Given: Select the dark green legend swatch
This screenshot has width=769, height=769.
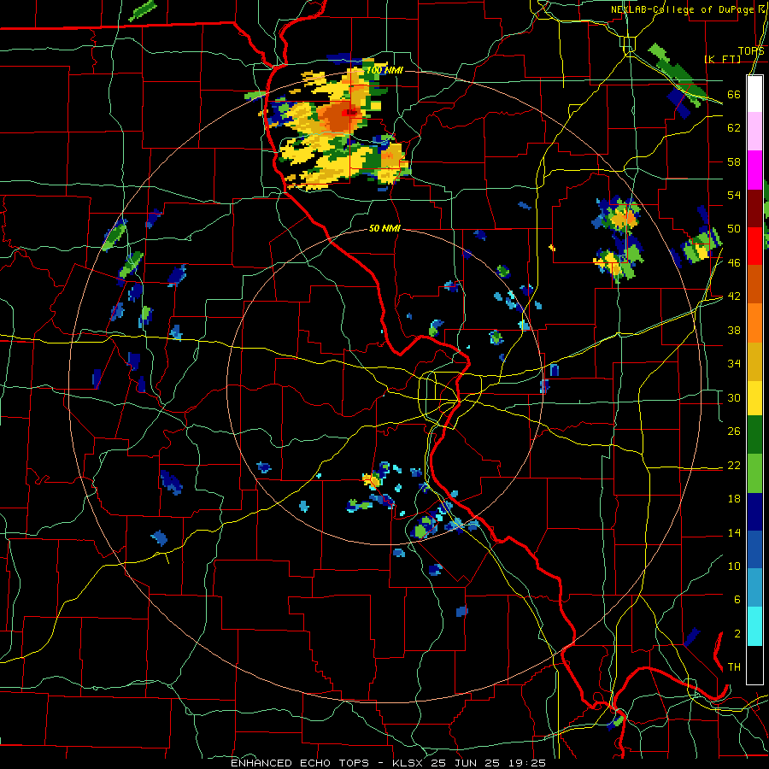Looking at the screenshot, I should 754,434.
